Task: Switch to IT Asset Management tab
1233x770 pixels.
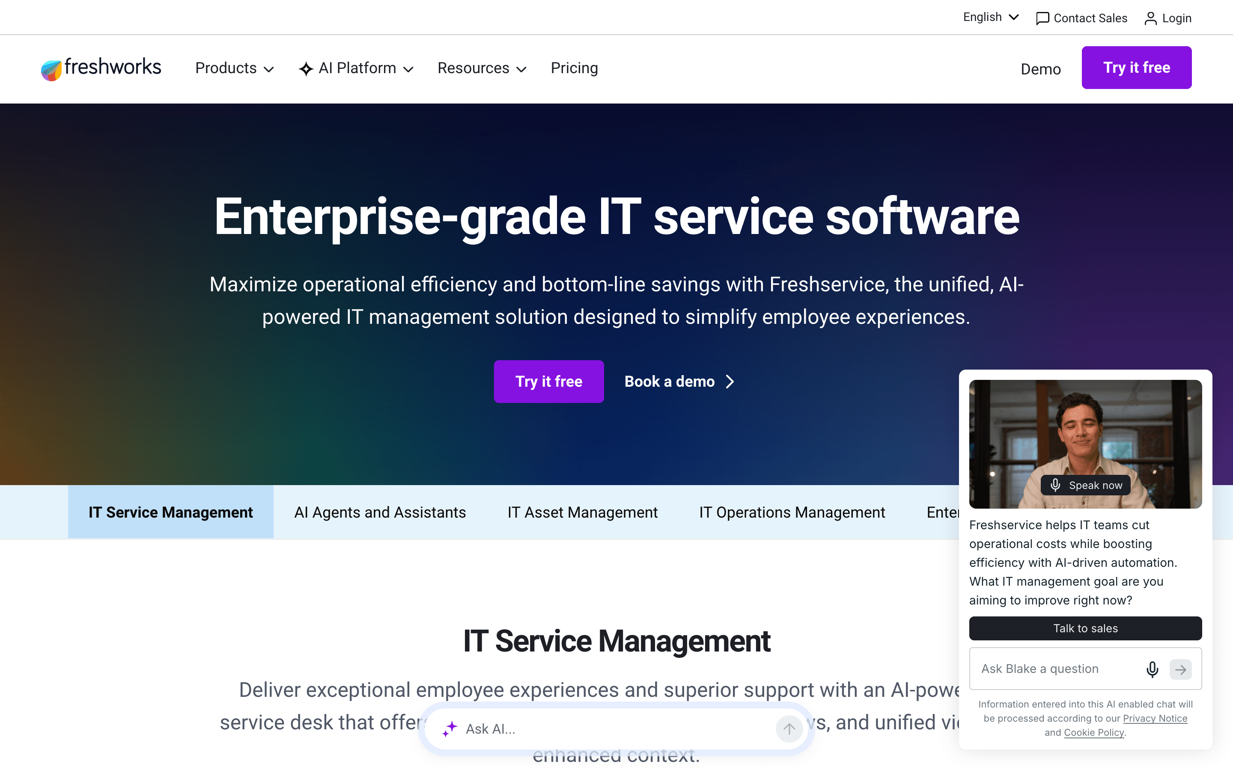Action: point(582,512)
